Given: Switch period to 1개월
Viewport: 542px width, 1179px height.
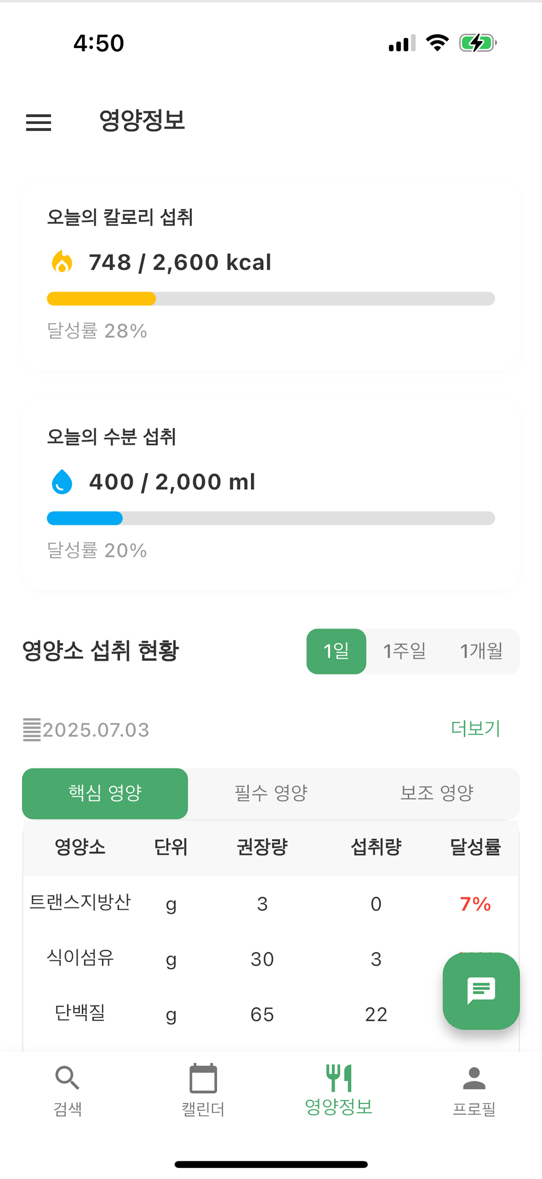Looking at the screenshot, I should click(x=481, y=651).
